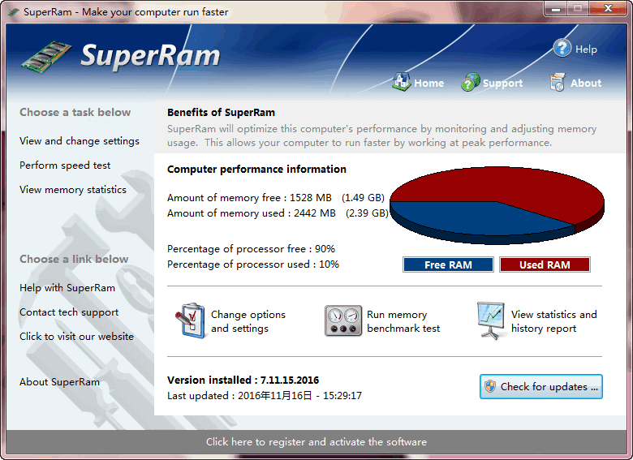Screen dimensions: 633x460
Task: Click Run memory benchmark test text
Action: click(403, 321)
